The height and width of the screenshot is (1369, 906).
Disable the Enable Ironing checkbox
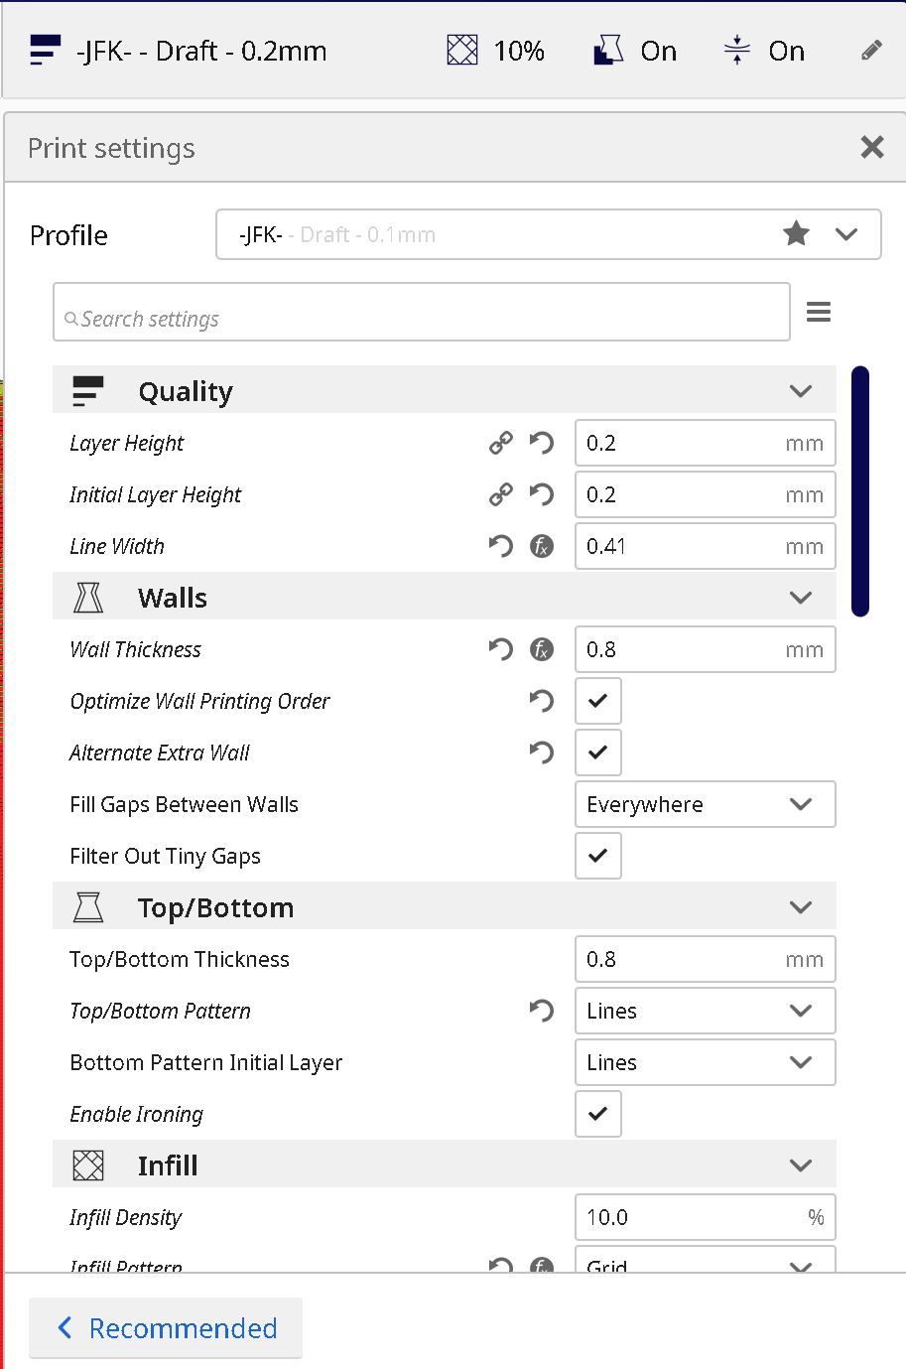598,1114
